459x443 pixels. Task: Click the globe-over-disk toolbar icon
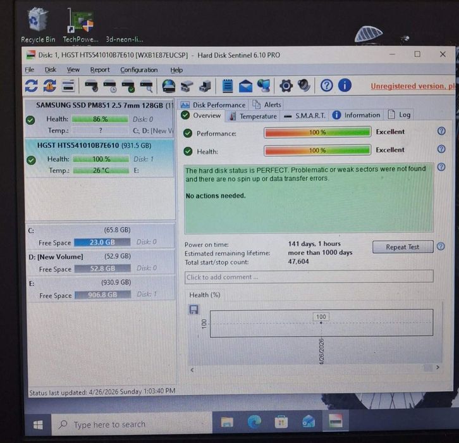click(169, 87)
